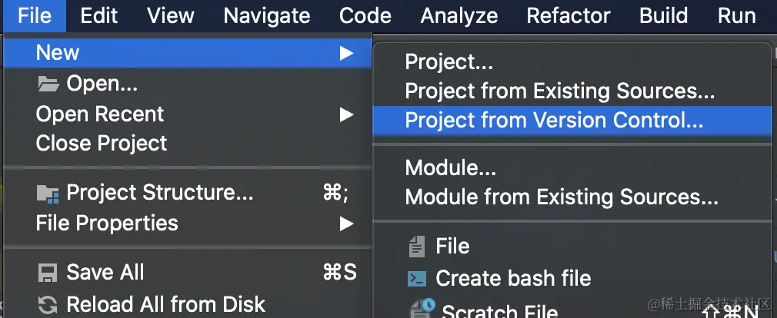This screenshot has width=777, height=318.
Task: Open the Refactor menu
Action: (569, 15)
